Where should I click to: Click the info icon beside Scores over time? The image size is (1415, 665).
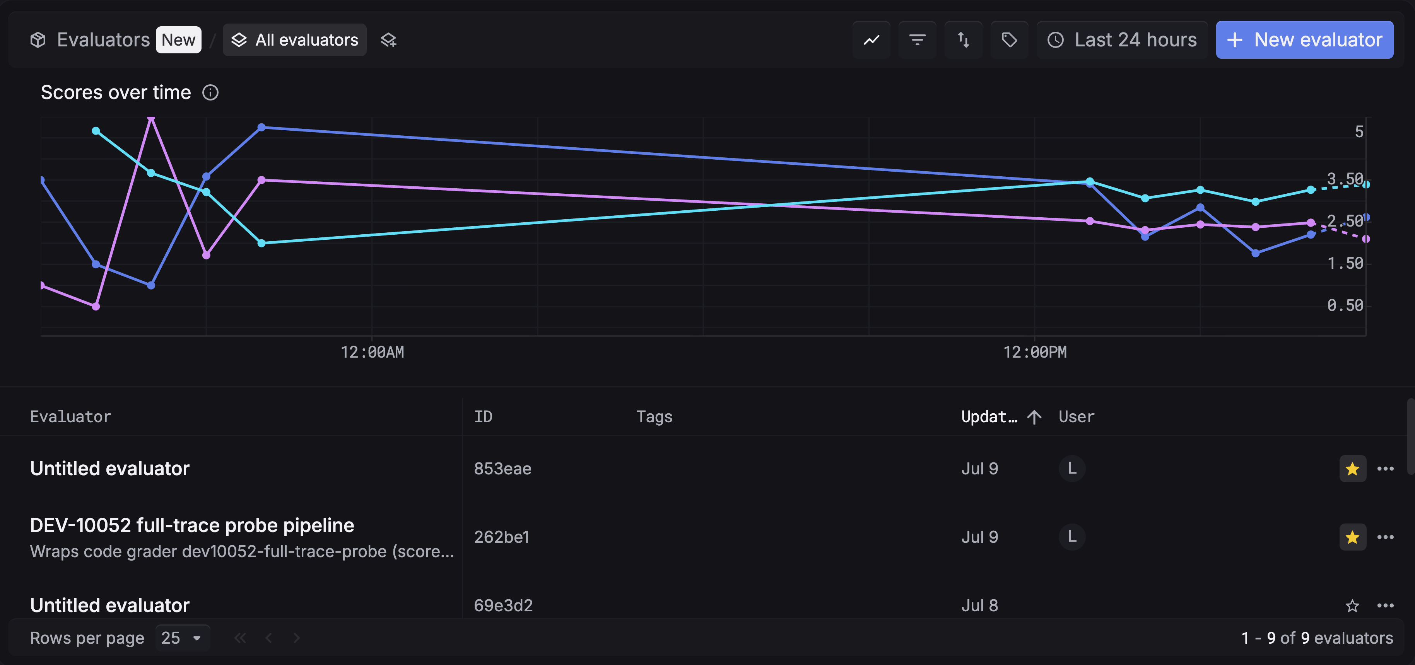(x=210, y=92)
